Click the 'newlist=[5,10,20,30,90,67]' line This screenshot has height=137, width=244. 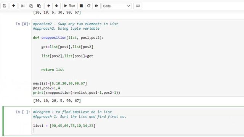pos(60,83)
